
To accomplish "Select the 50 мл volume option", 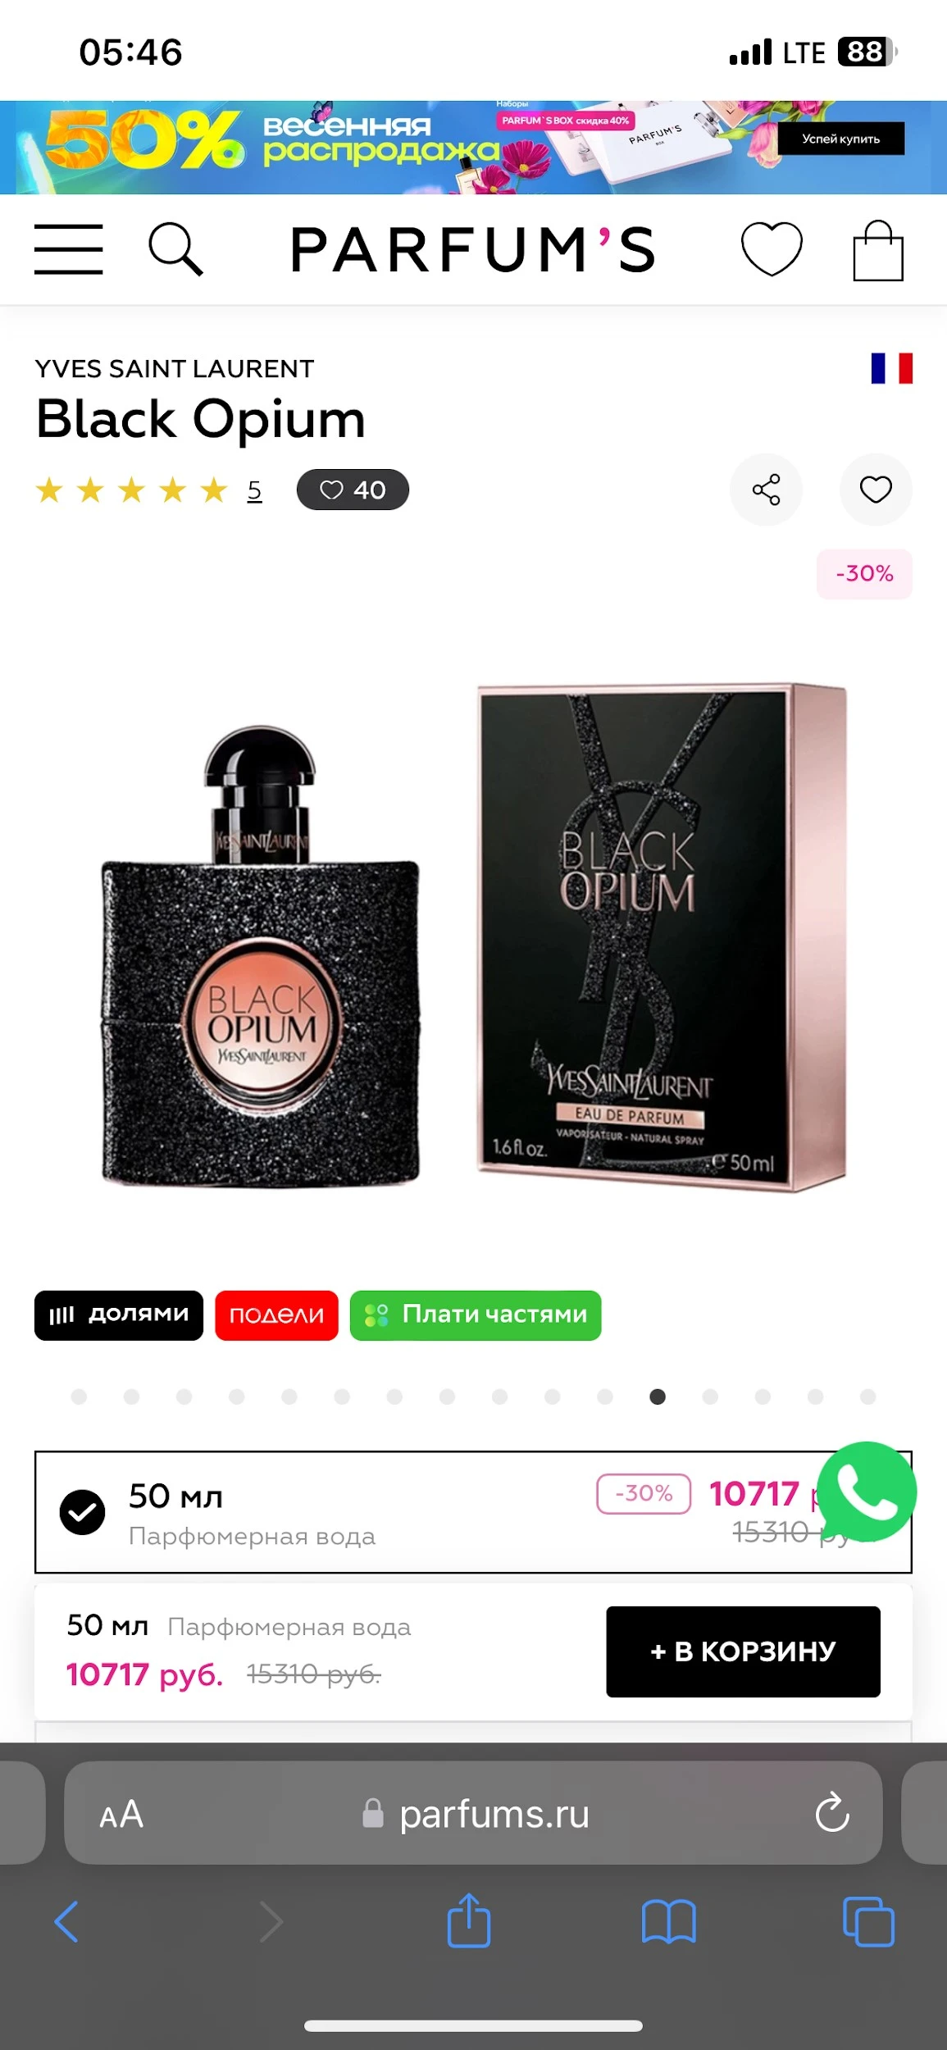I will pyautogui.click(x=473, y=1512).
